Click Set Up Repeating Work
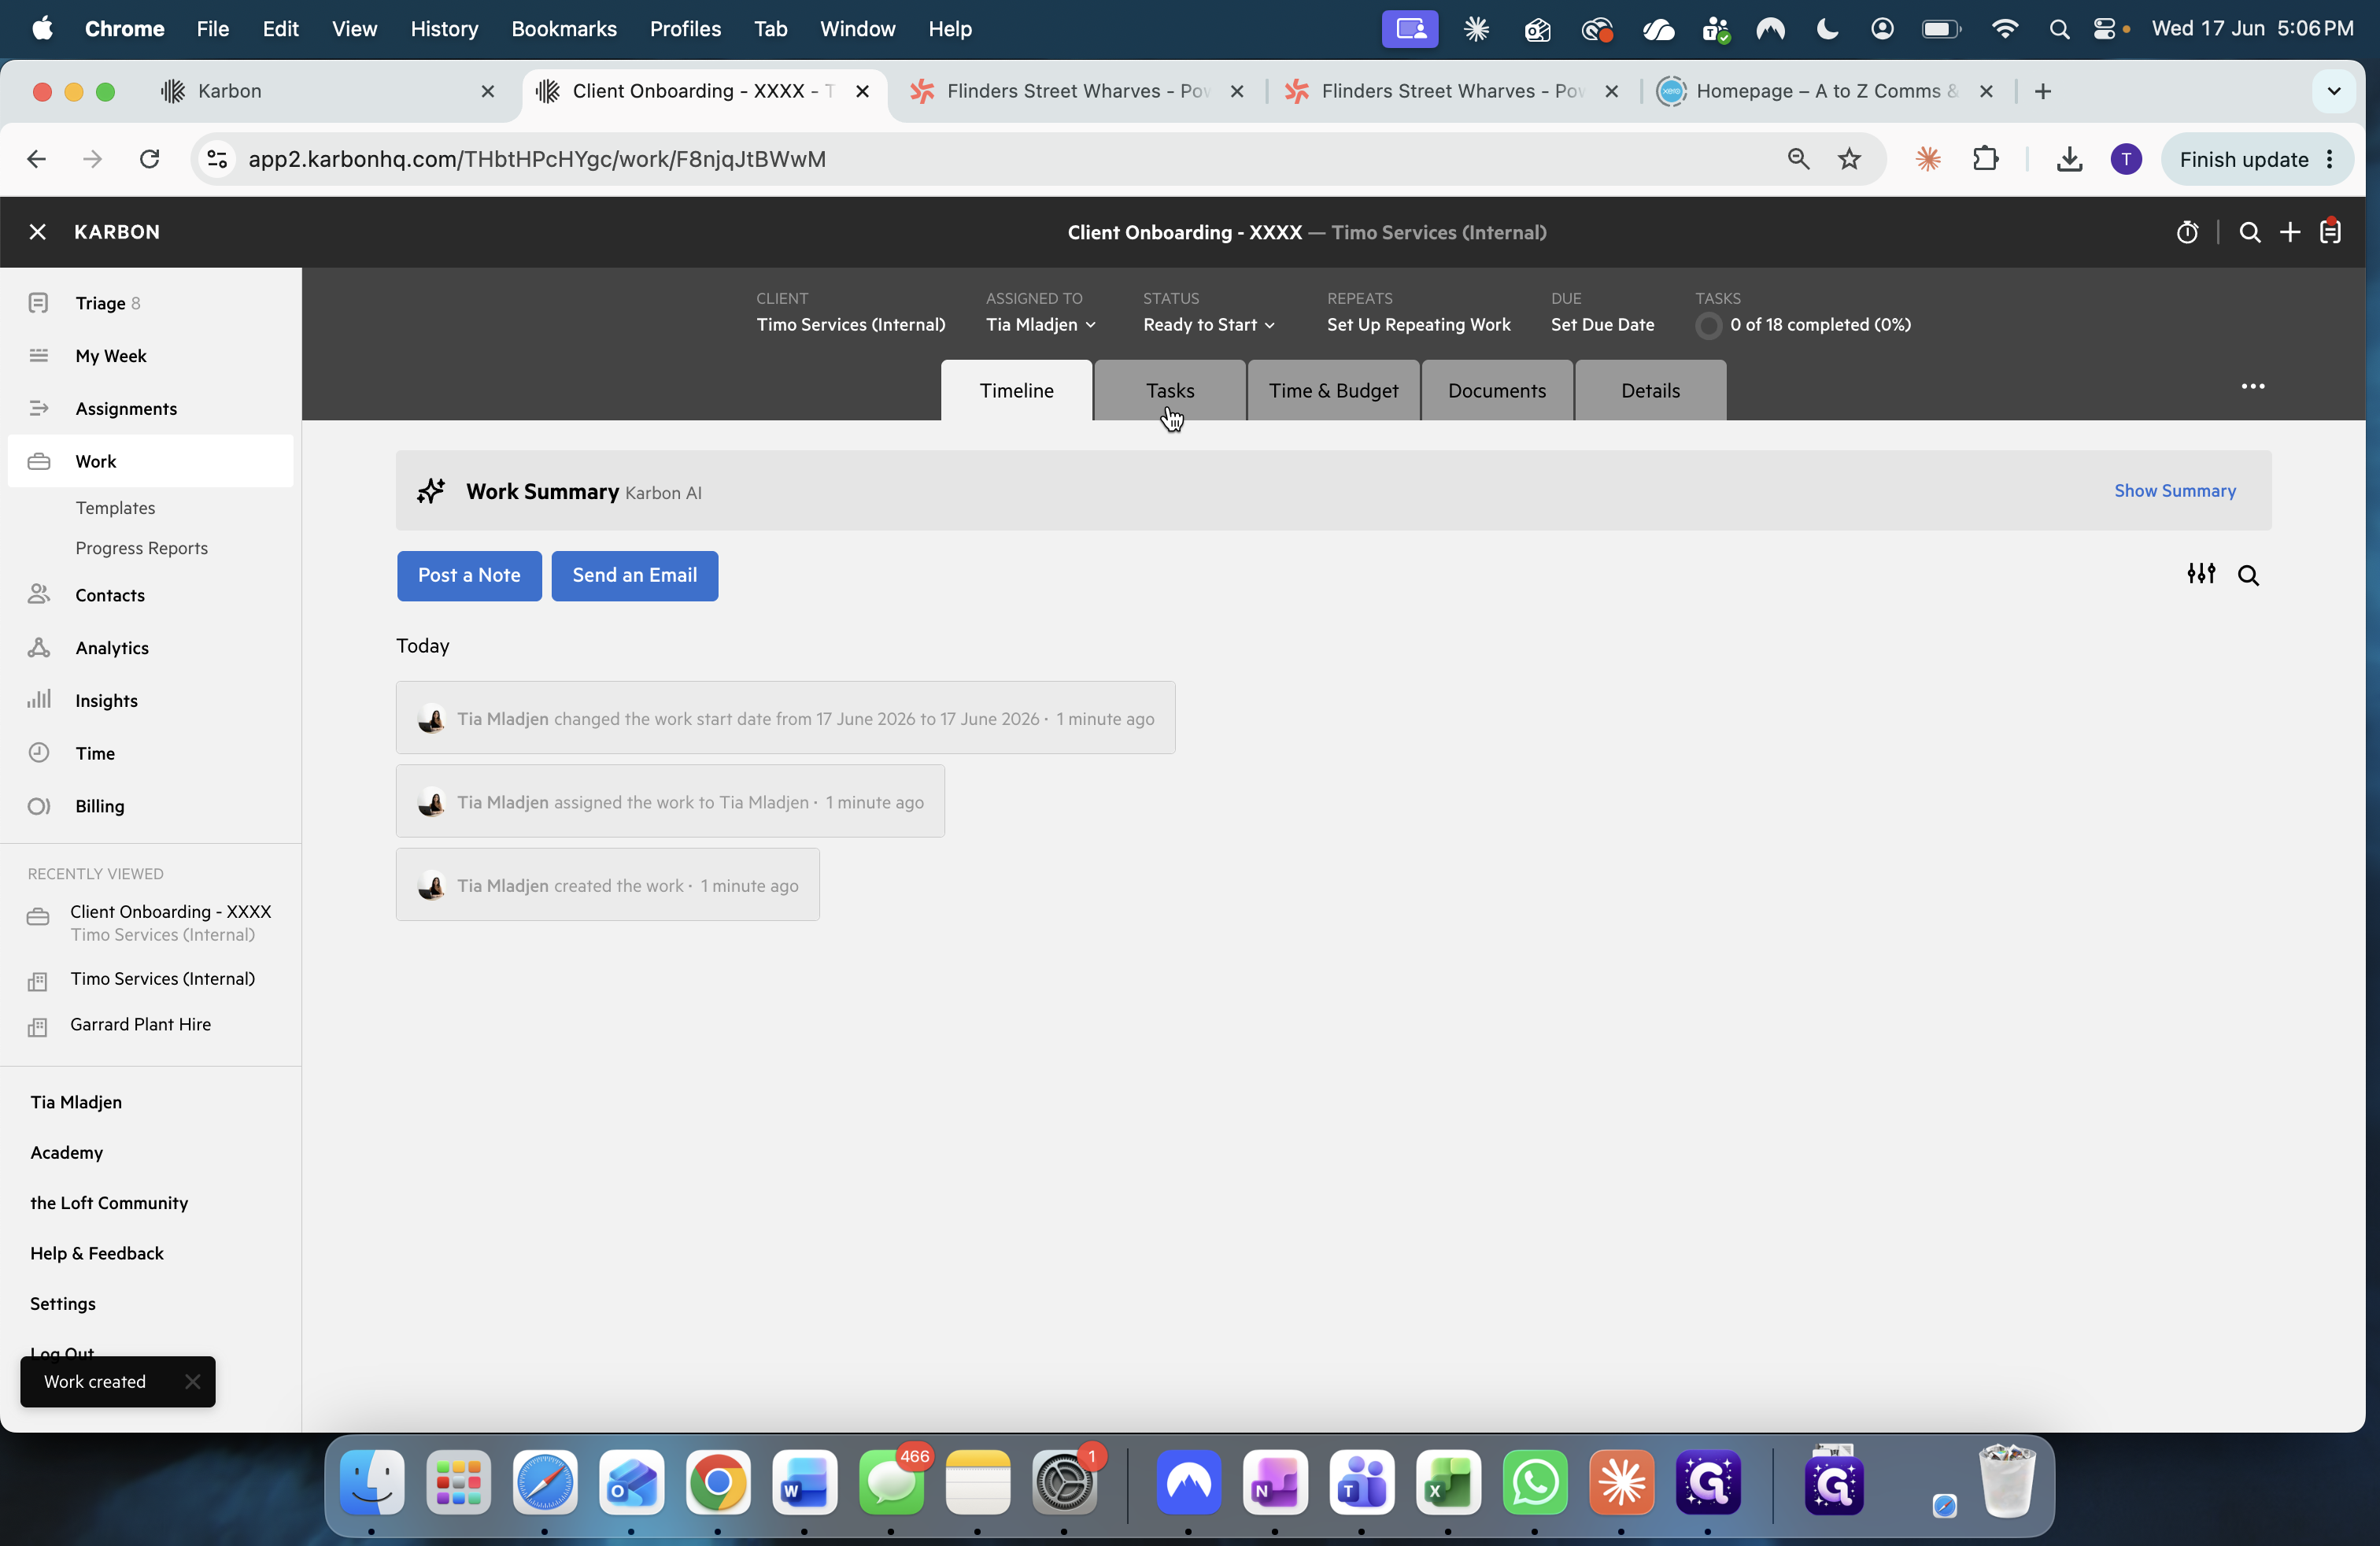 (x=1418, y=325)
